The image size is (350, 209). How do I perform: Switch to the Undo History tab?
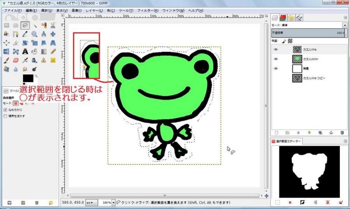tap(291, 17)
